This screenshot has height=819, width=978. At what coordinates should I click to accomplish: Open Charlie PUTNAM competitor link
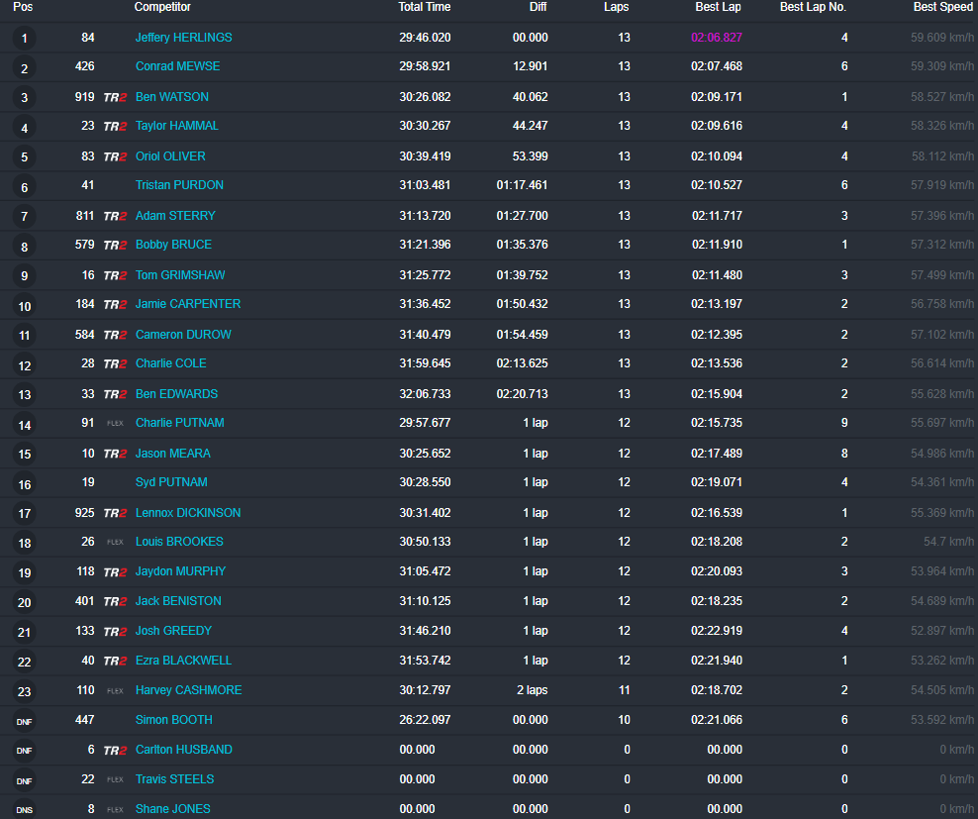coord(179,423)
